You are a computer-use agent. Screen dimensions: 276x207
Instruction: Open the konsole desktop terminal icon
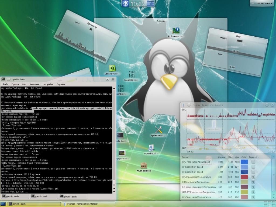pyautogui.click(x=120, y=136)
